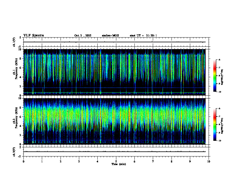Click the ch.3(V) axis label
Image resolution: width=235 pixels, height=181 pixels.
pos(14,152)
